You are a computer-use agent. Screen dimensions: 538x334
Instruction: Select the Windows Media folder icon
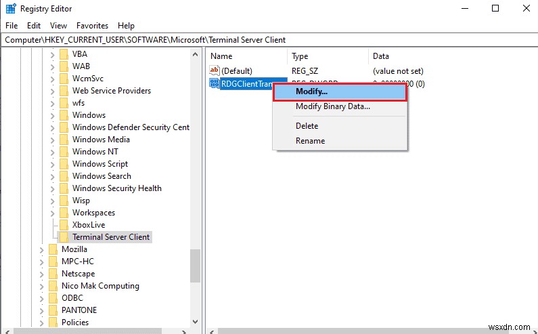(x=64, y=140)
